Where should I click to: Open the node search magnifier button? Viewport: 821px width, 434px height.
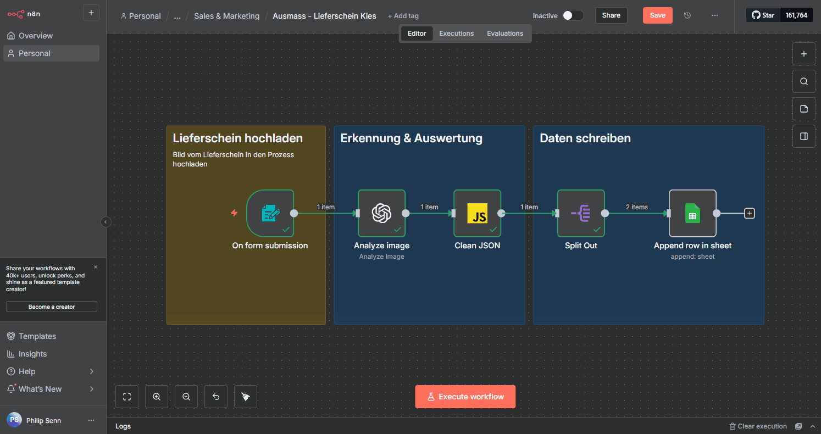coord(803,81)
